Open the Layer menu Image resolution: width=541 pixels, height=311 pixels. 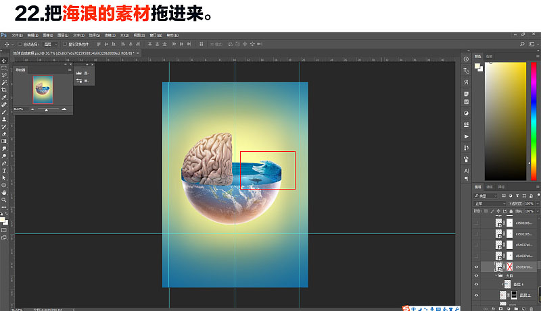click(x=63, y=35)
